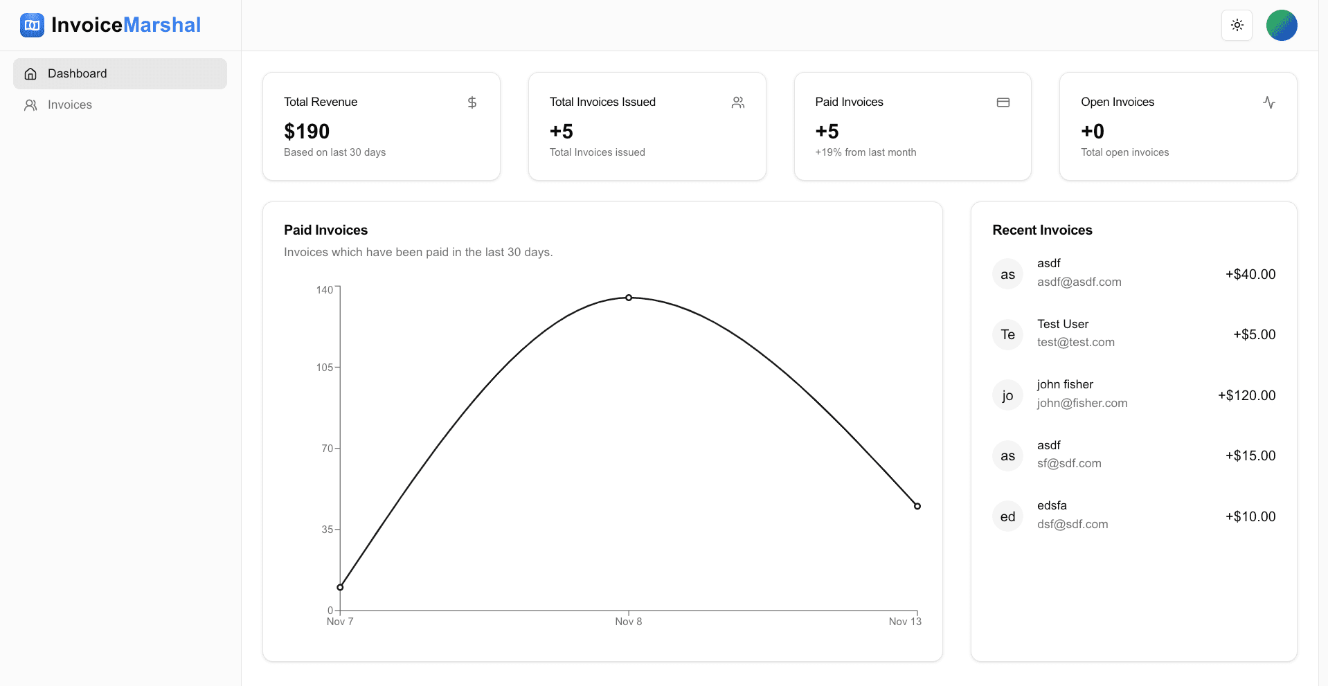Select the Nov 13 chart data point
The width and height of the screenshot is (1328, 686).
[x=917, y=506]
